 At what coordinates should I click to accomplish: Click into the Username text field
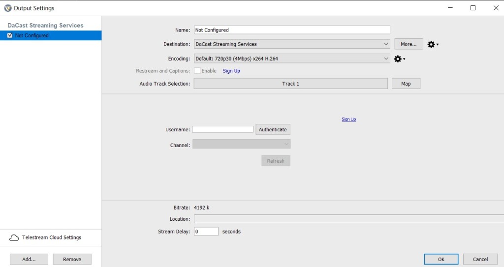pyautogui.click(x=222, y=129)
